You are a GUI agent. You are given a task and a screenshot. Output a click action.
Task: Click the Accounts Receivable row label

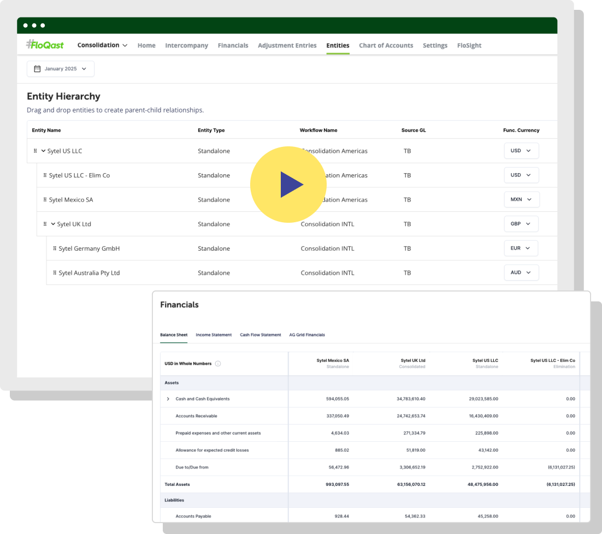coord(196,416)
